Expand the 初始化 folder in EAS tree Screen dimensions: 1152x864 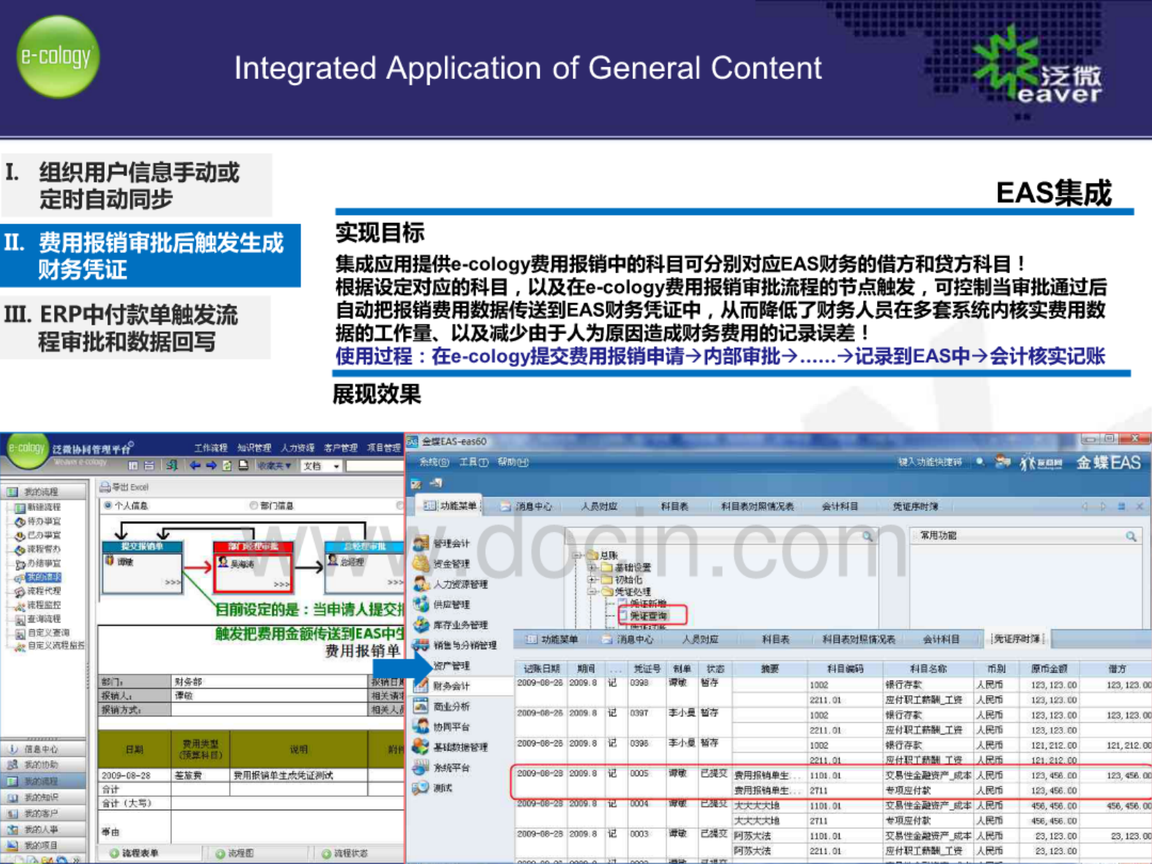(x=592, y=580)
